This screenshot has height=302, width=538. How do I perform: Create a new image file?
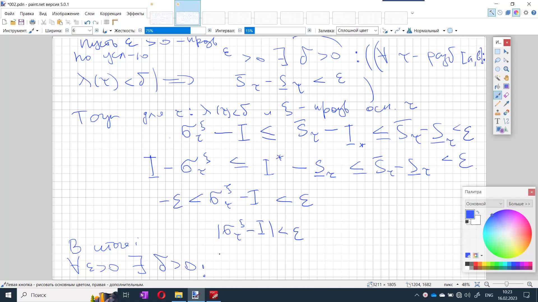4,22
